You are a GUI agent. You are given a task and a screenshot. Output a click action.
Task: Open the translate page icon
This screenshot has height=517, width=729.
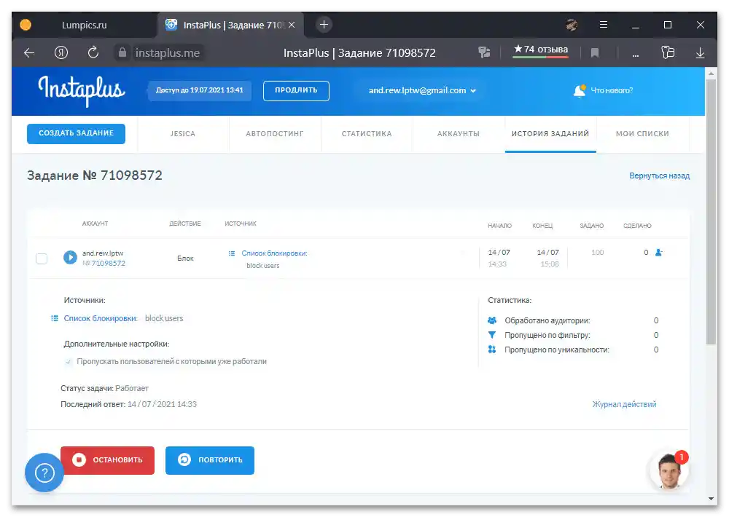(484, 52)
